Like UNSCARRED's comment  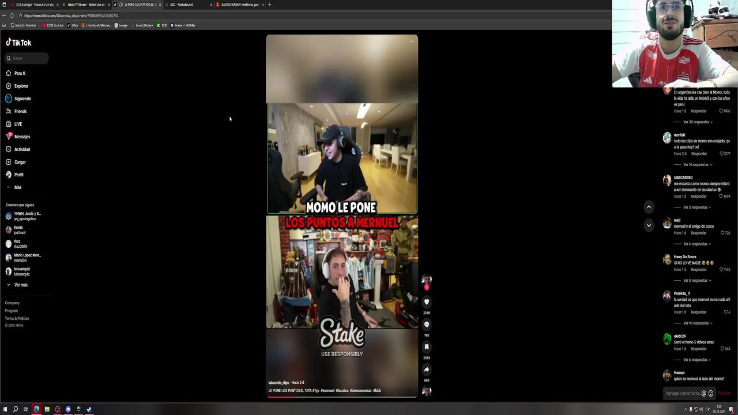(x=722, y=197)
